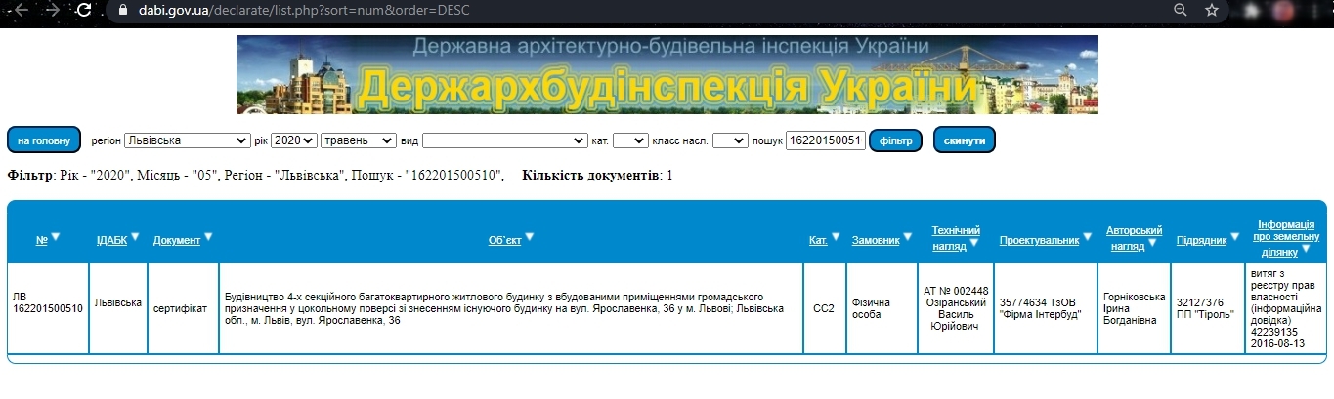The height and width of the screenshot is (399, 1334).
Task: Click the padlock site info icon
Action: (121, 11)
